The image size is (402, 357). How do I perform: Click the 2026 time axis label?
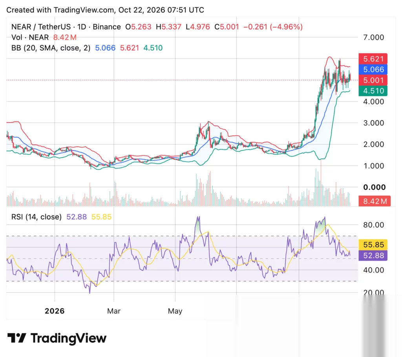55,311
